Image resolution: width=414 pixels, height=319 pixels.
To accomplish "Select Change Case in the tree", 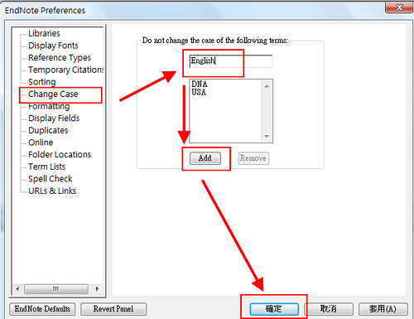I will (53, 94).
